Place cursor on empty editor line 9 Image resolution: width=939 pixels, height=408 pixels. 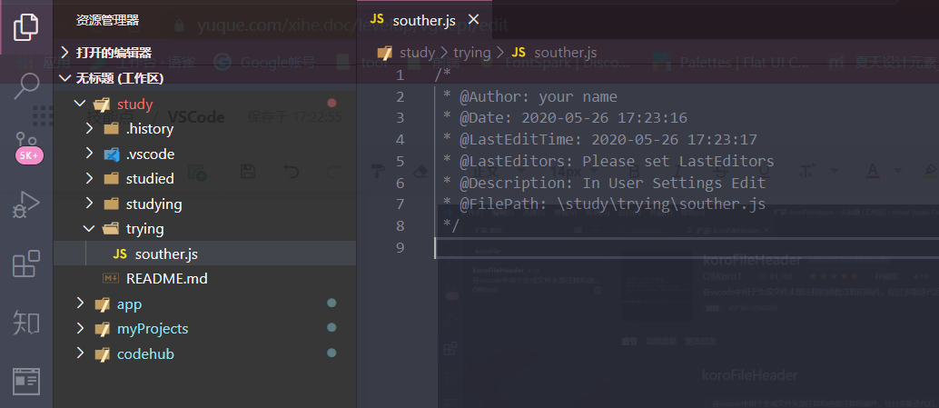pyautogui.click(x=687, y=247)
